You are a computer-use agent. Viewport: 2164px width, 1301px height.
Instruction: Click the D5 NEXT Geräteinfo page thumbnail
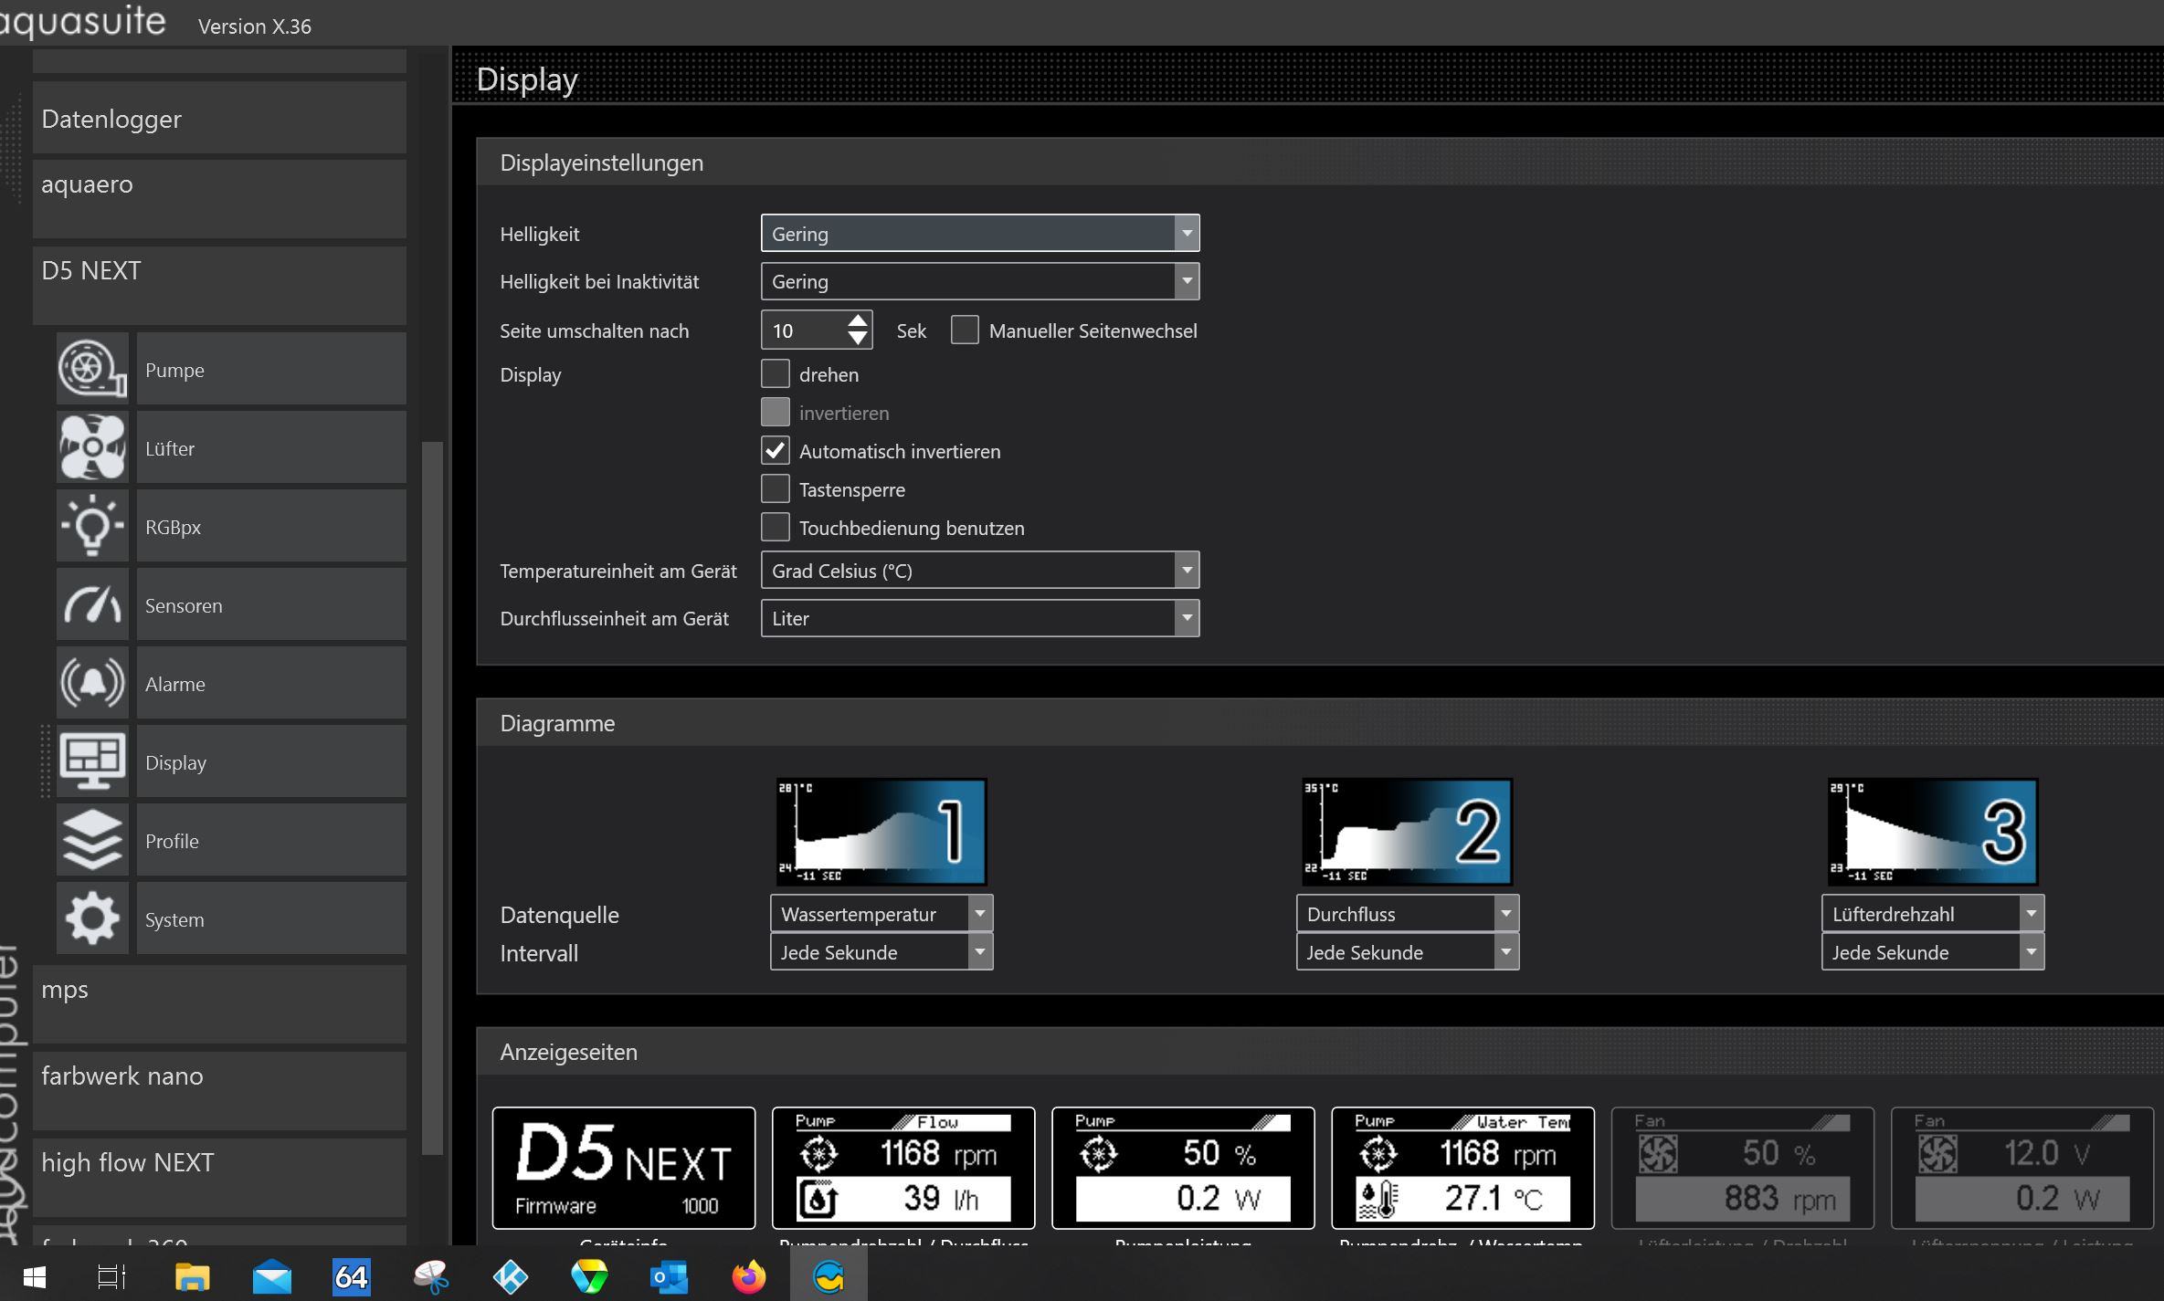(x=624, y=1168)
